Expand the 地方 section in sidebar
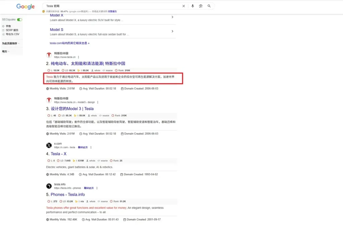This screenshot has height=228, width=343. pyautogui.click(x=6, y=51)
